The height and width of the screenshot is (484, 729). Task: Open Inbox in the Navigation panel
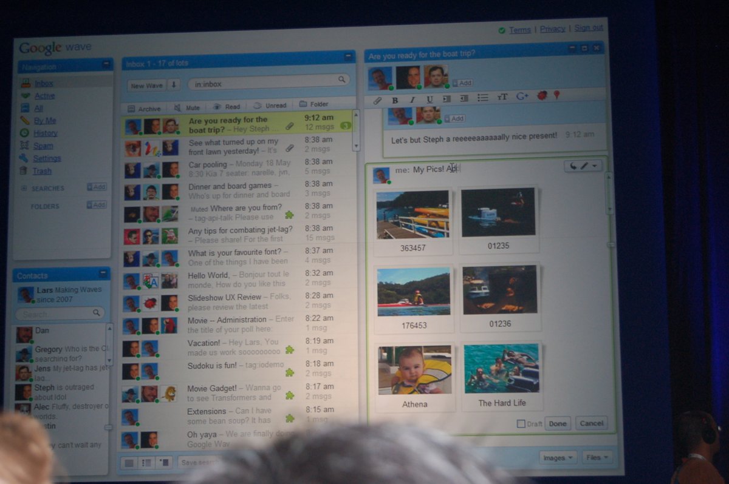click(44, 83)
